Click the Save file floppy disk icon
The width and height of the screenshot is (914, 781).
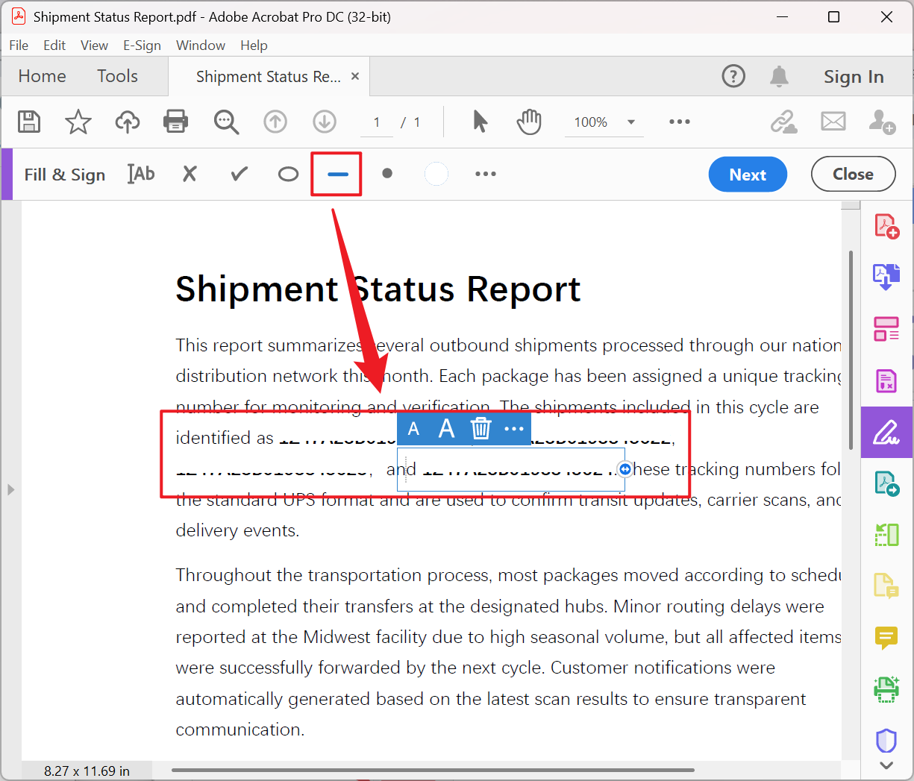tap(29, 122)
